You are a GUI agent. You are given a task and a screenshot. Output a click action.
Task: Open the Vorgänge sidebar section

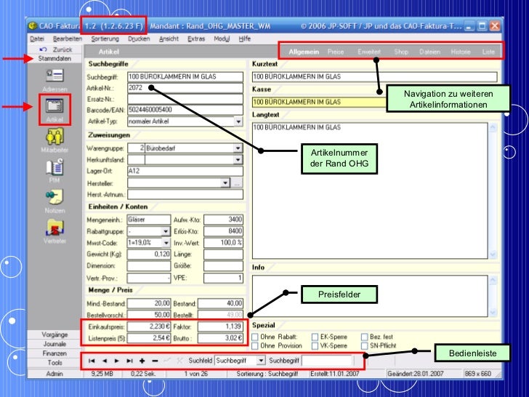click(54, 334)
